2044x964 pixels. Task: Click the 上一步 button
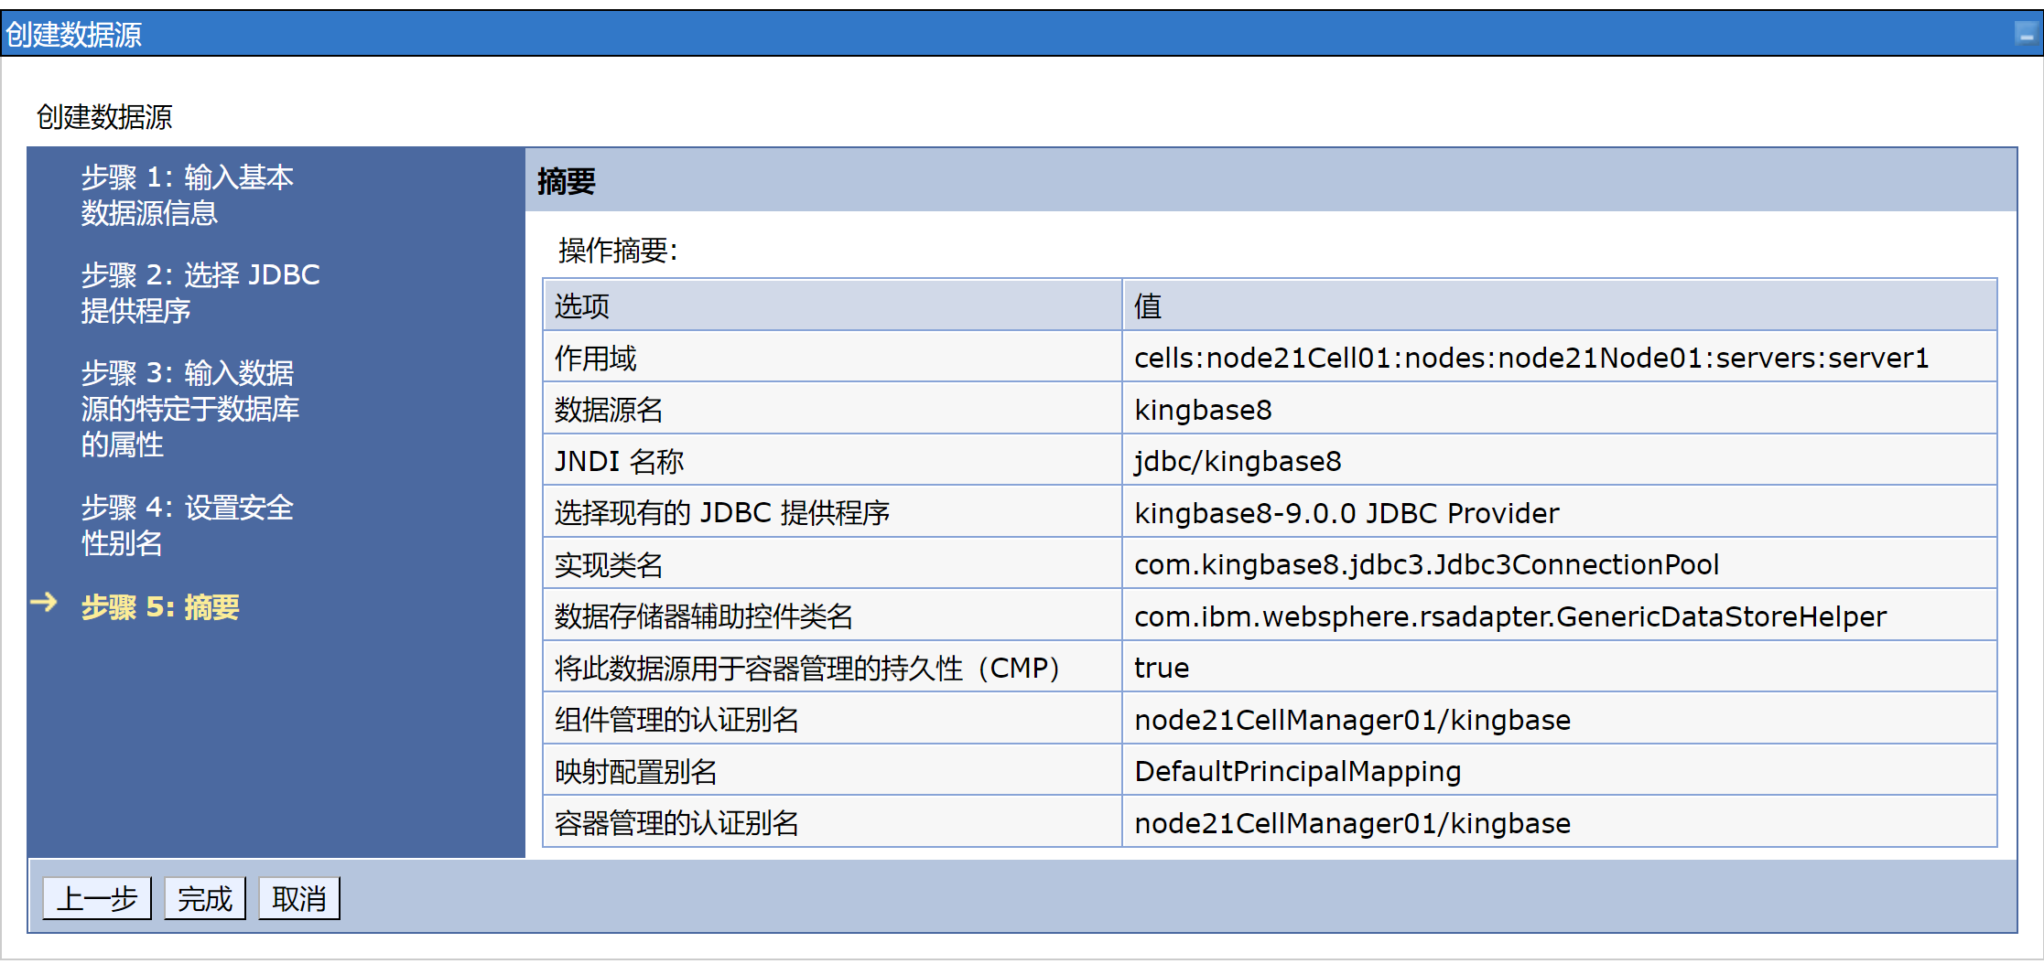97,899
